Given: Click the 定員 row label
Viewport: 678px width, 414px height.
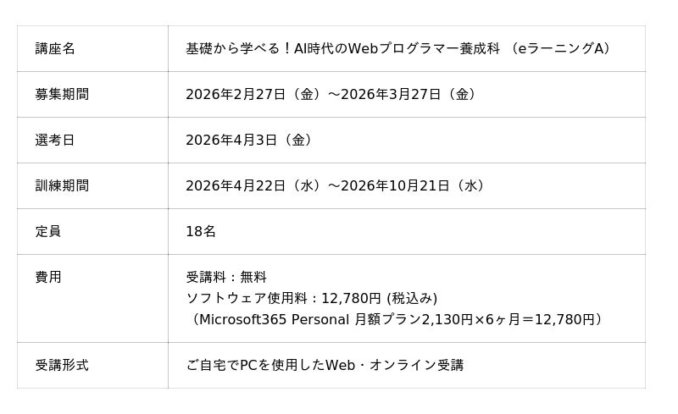Looking at the screenshot, I should [x=48, y=232].
